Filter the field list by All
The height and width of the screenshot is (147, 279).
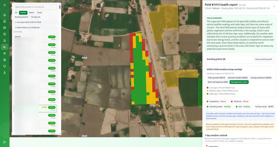(x=16, y=13)
